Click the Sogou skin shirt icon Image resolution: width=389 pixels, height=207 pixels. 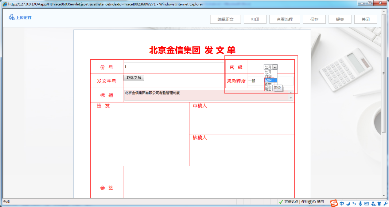pos(379,203)
